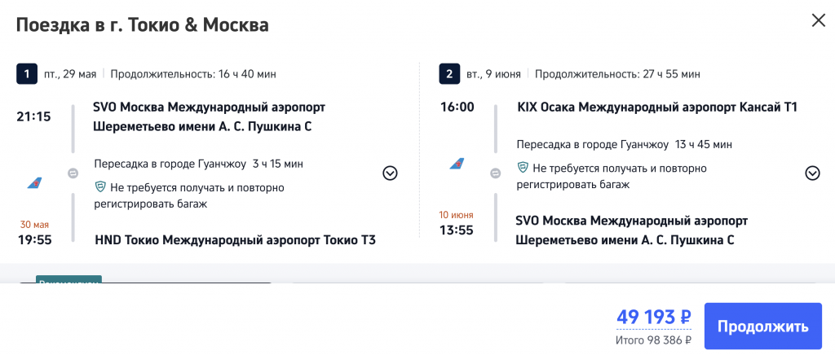Click the airline logo on the Osaka–Moscow flight

point(457,164)
